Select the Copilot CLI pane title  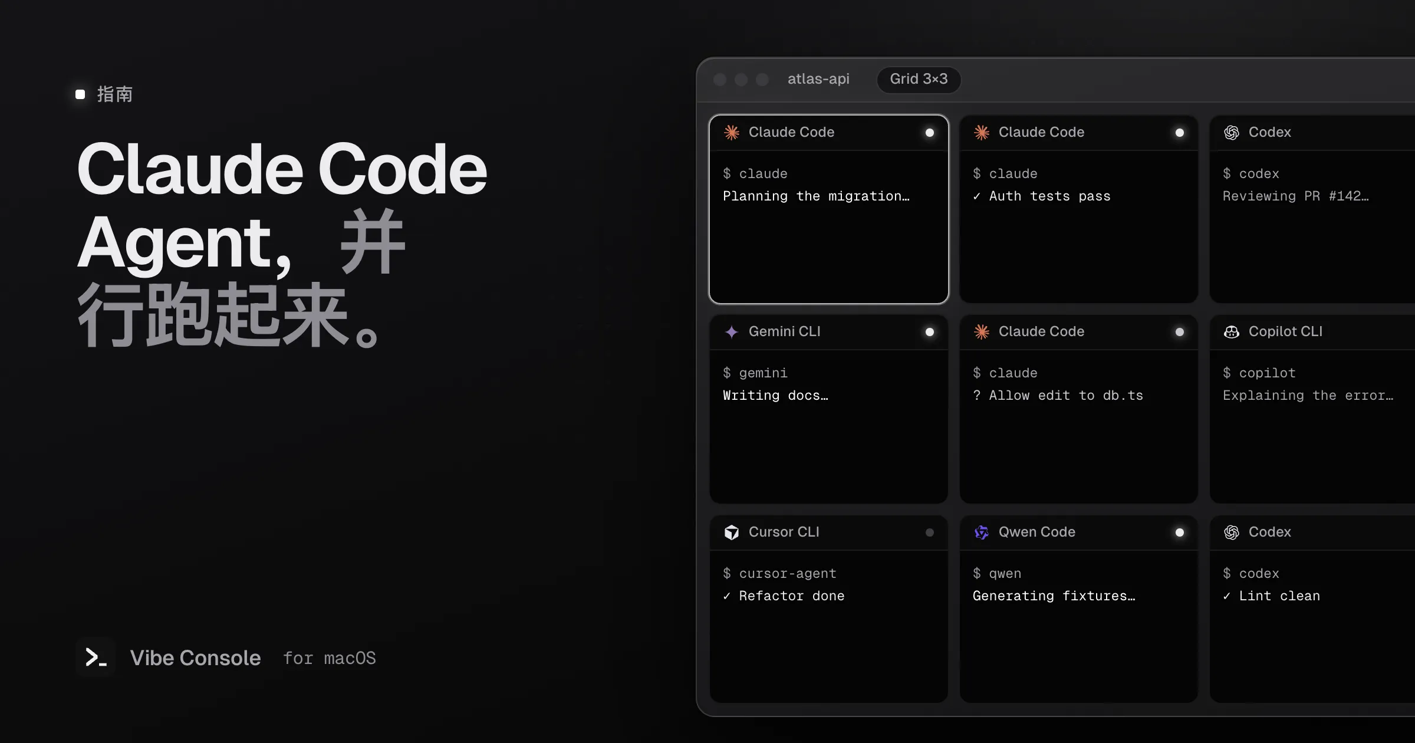tap(1285, 331)
